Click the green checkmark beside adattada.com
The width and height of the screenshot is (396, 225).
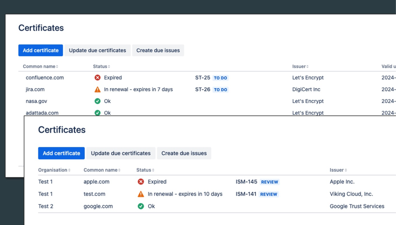98,113
